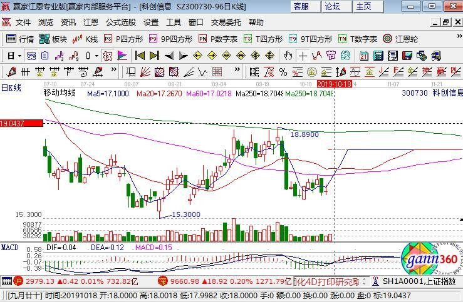Viewport: 463px width, 302px height.
Task: Move chart left with black arrow
Action: (169, 56)
